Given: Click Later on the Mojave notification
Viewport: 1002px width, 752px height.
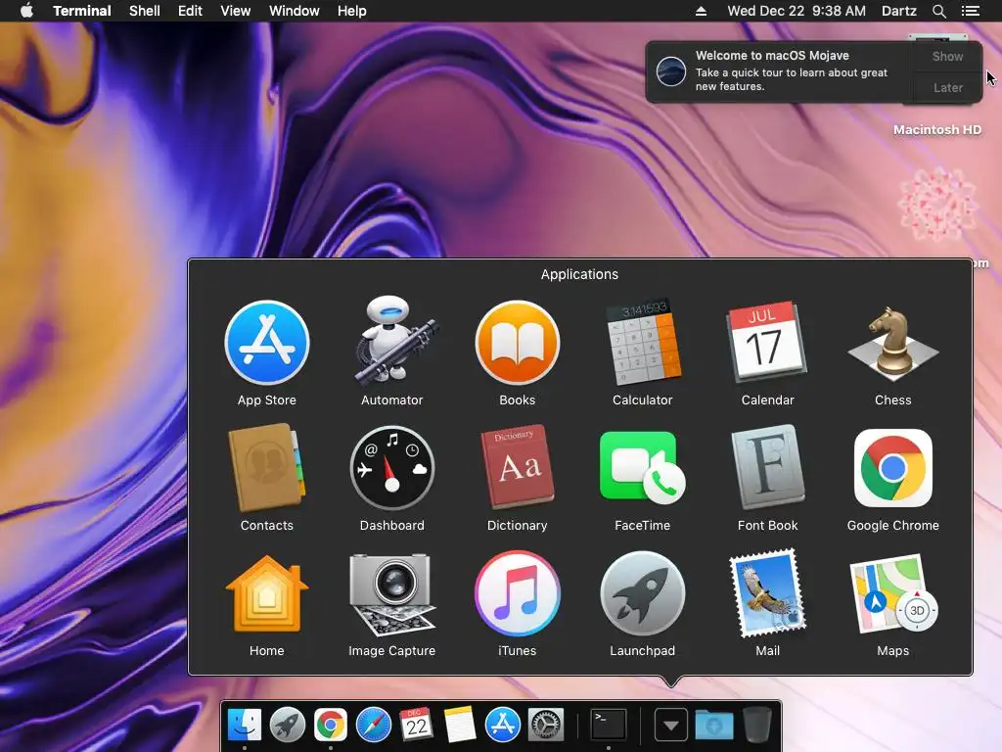Looking at the screenshot, I should 947,87.
